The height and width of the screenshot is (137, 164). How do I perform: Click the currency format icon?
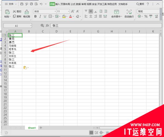click(139, 16)
